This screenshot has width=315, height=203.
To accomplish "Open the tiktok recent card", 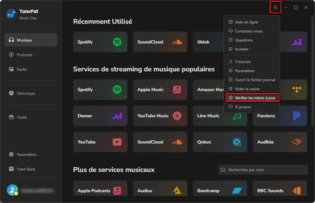I will pyautogui.click(x=208, y=42).
